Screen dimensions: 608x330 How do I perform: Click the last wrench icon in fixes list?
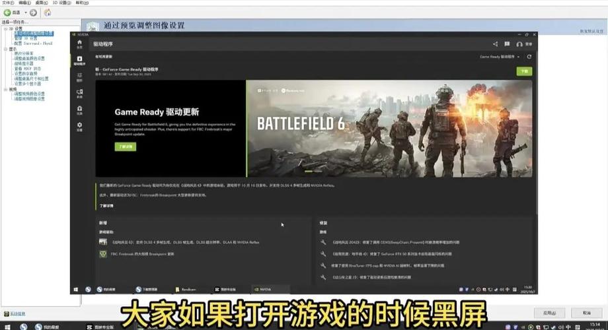323,277
